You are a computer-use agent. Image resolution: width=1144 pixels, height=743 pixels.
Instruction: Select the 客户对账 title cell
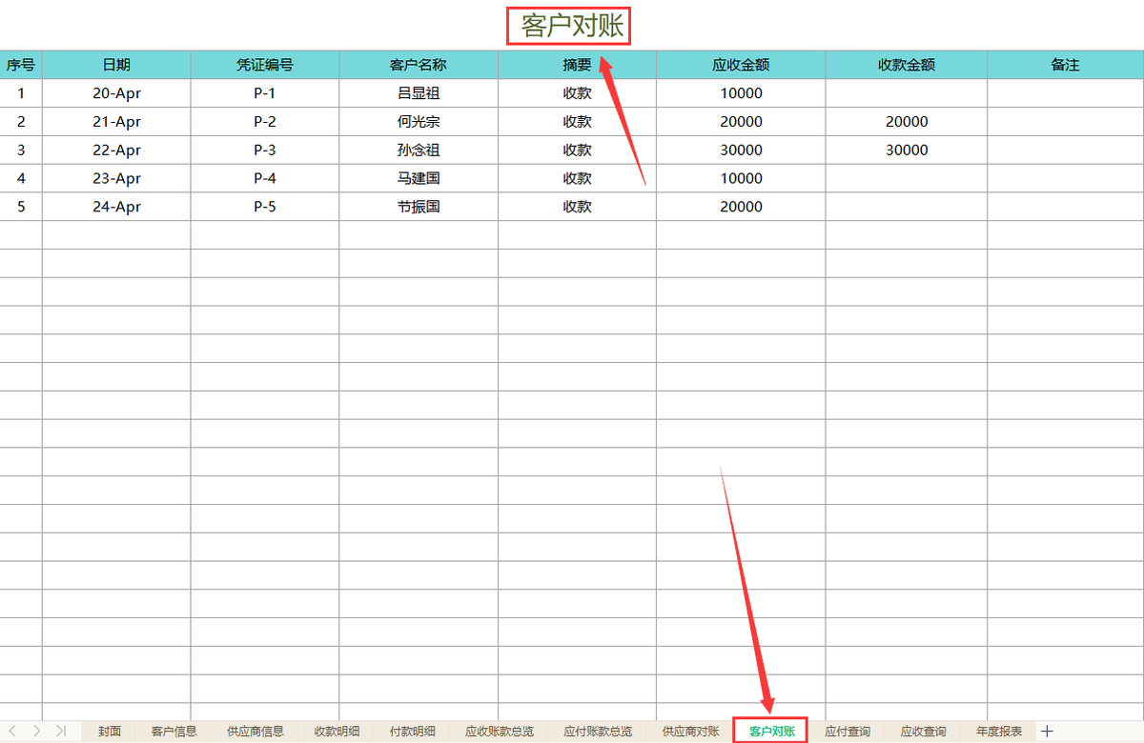click(x=572, y=26)
